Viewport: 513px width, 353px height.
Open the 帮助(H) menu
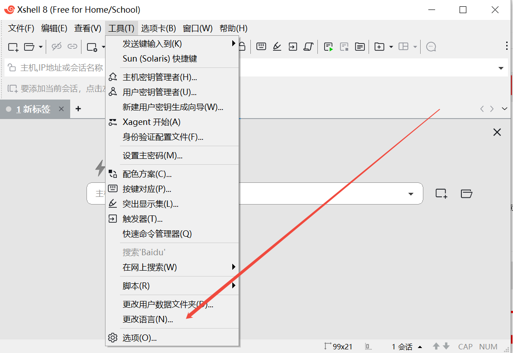(233, 29)
